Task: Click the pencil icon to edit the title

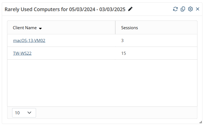Action: [130, 9]
